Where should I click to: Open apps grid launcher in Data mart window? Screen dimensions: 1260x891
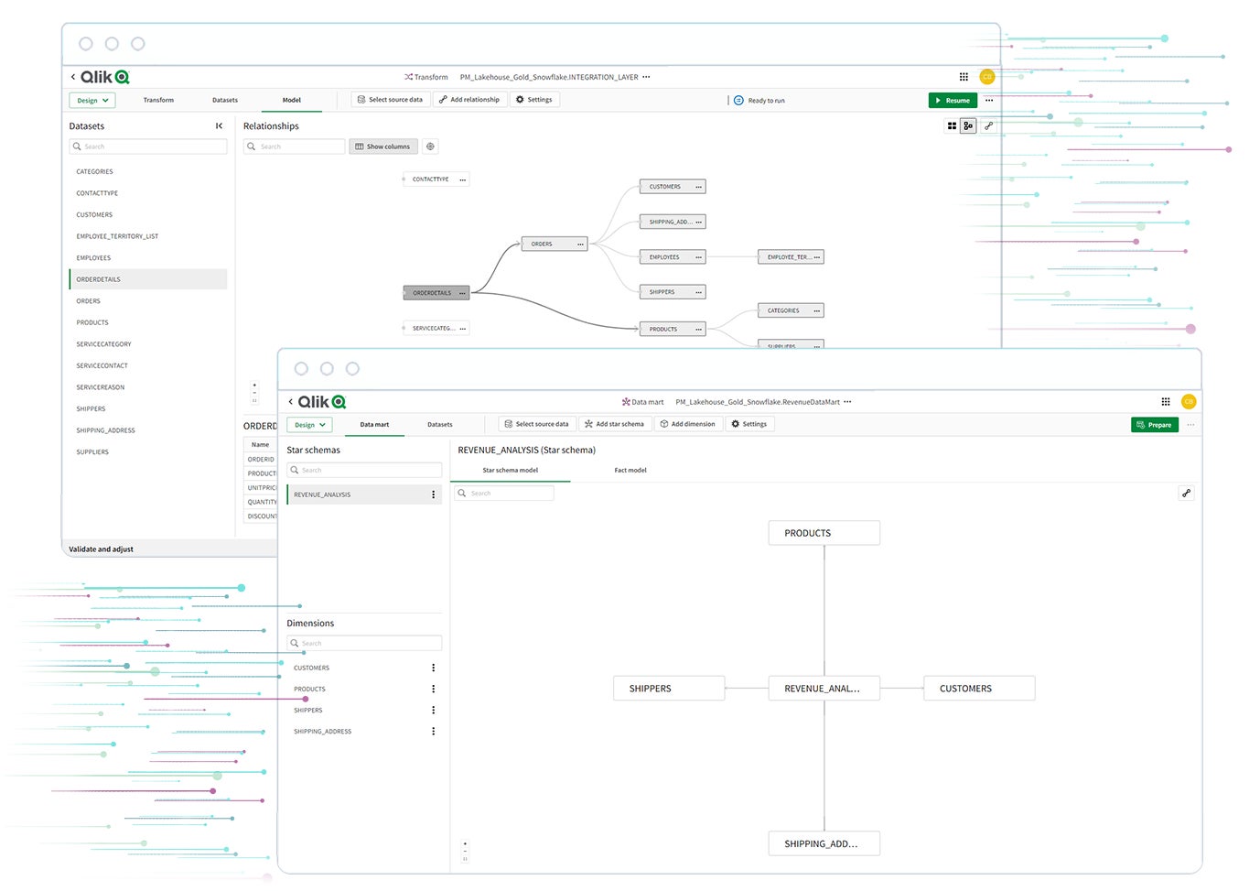click(x=1166, y=402)
